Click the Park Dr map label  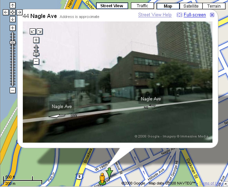[51, 177]
